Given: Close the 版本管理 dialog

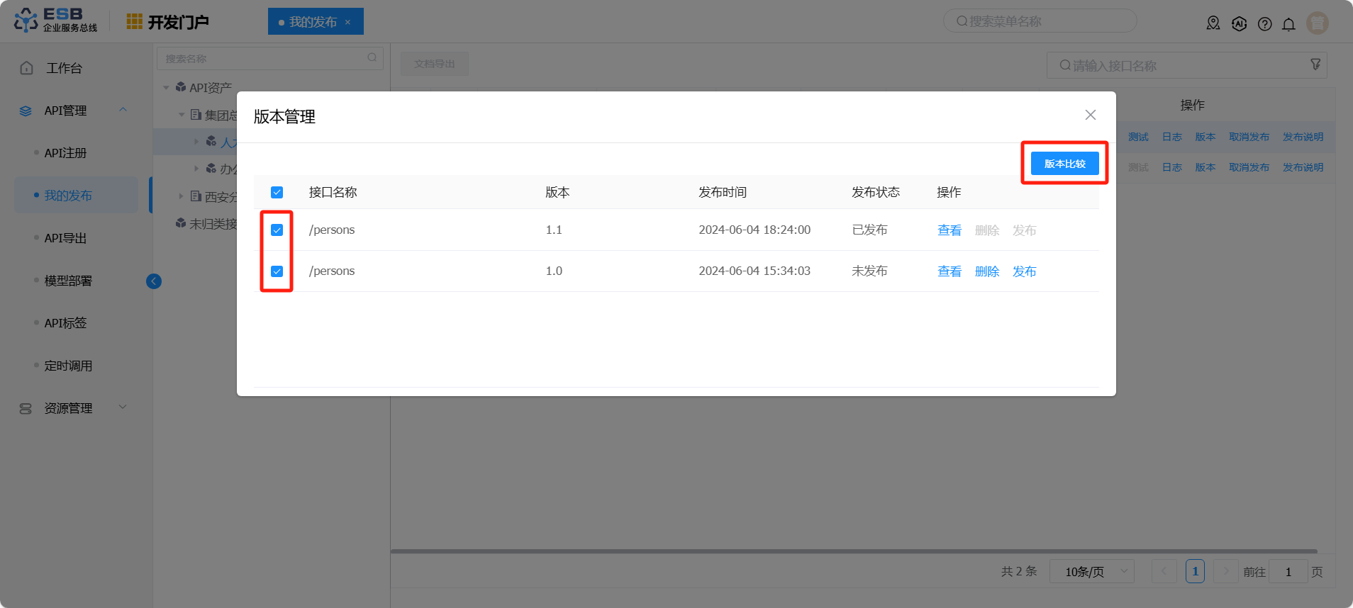Looking at the screenshot, I should click(x=1090, y=115).
